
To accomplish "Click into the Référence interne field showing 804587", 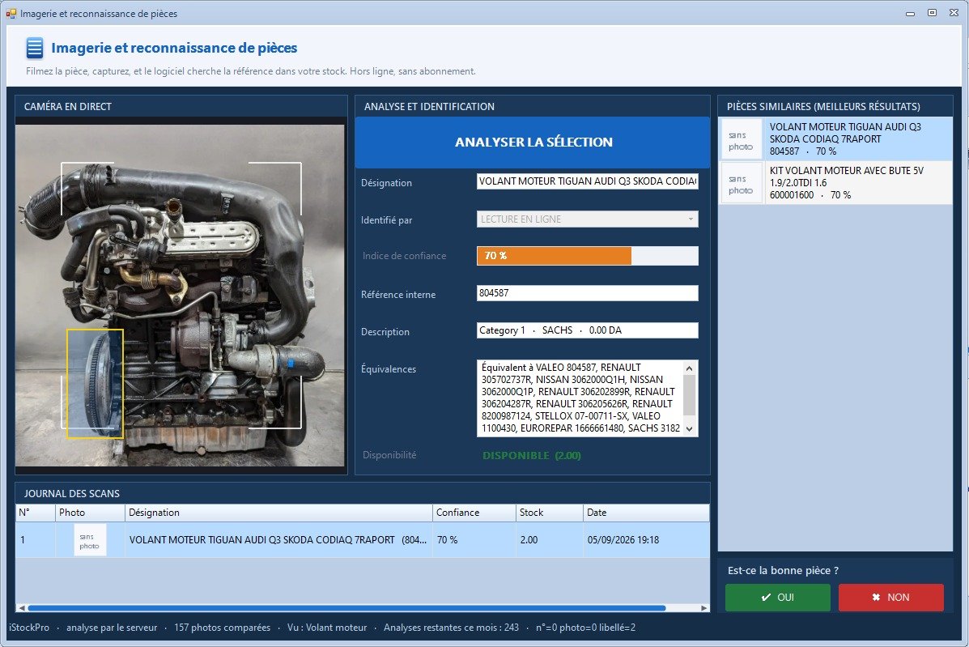I will click(x=587, y=293).
